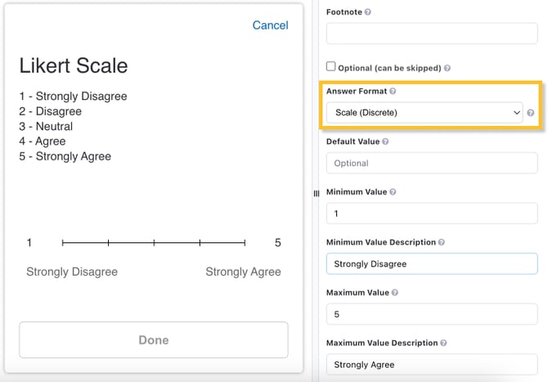Open the Answer Format Scale (Discrete) dropdown

coord(424,113)
